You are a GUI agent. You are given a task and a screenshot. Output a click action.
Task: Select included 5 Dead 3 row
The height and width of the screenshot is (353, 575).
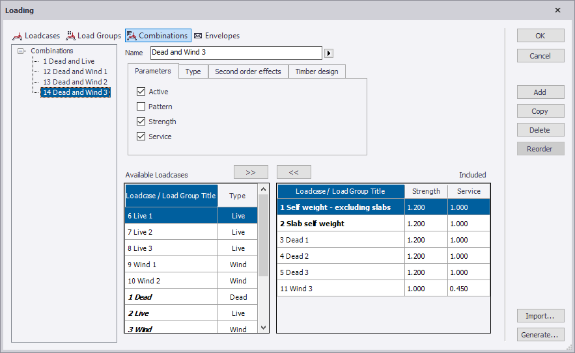tap(384, 272)
